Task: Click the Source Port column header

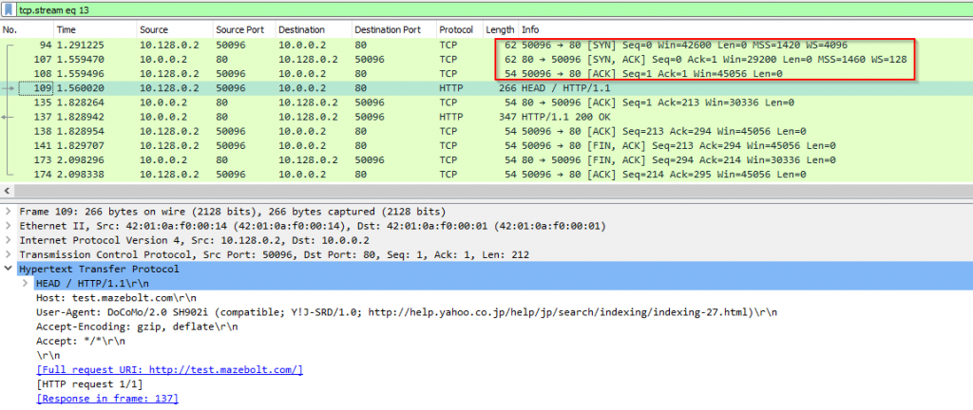Action: pyautogui.click(x=236, y=29)
